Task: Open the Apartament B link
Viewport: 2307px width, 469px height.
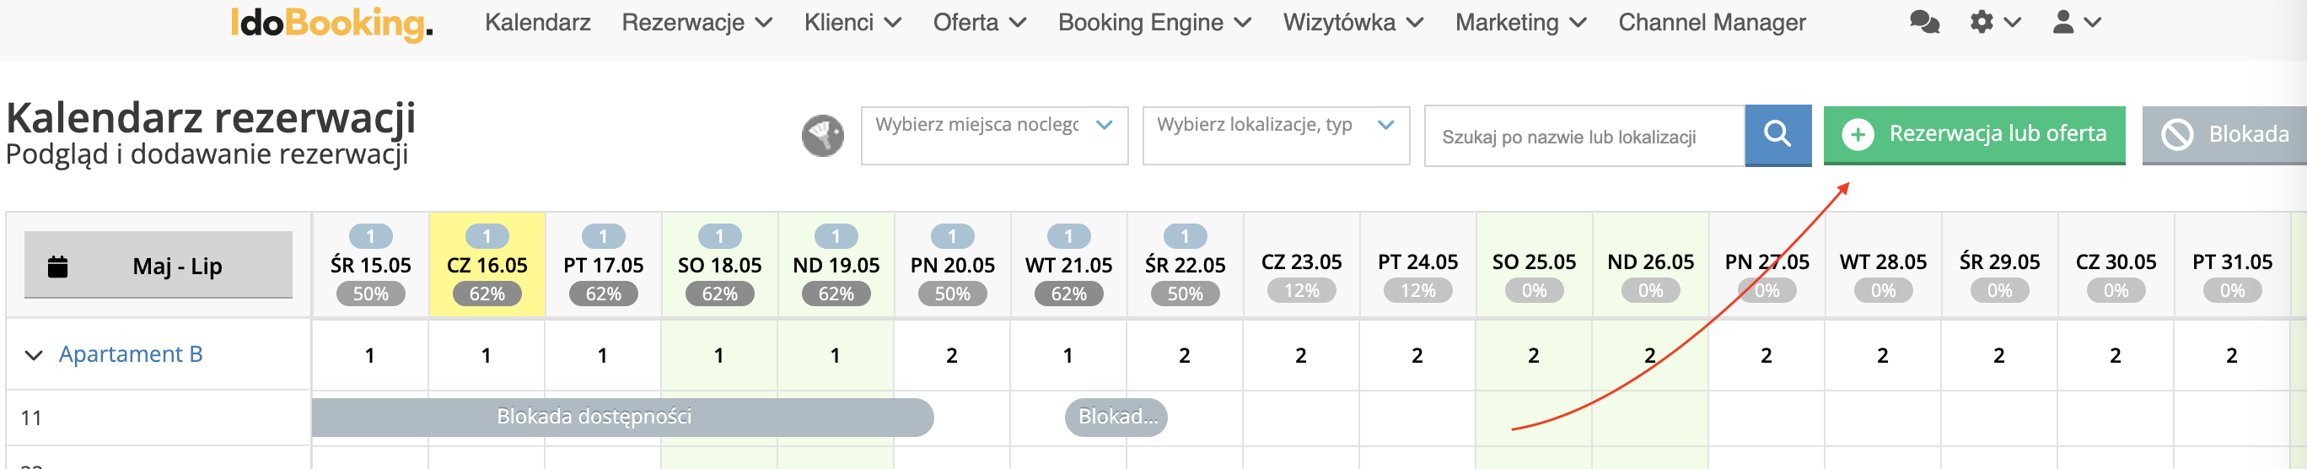Action: coord(131,354)
